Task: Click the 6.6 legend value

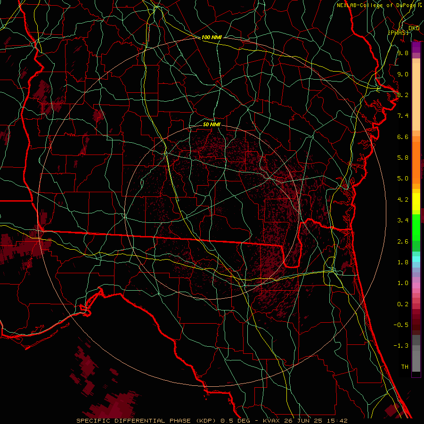Action: pyautogui.click(x=403, y=137)
